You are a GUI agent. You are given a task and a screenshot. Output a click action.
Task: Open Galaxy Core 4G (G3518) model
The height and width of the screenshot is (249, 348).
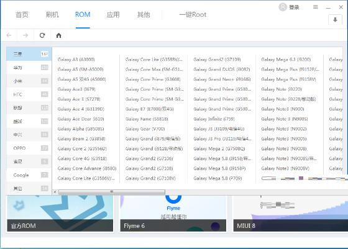point(82,158)
